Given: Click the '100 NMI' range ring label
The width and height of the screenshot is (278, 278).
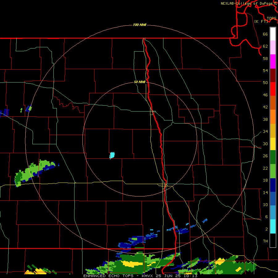Looking at the screenshot, I should [x=140, y=25].
